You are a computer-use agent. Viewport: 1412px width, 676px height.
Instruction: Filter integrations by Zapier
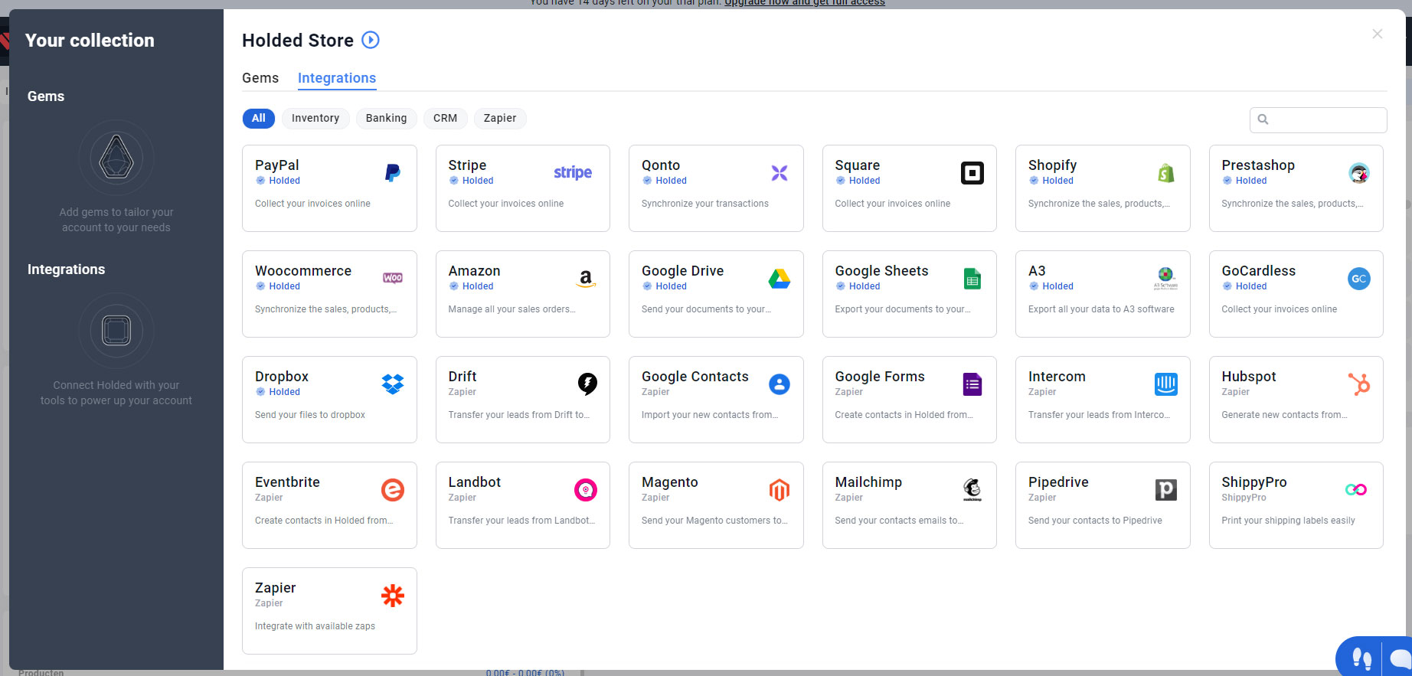500,118
